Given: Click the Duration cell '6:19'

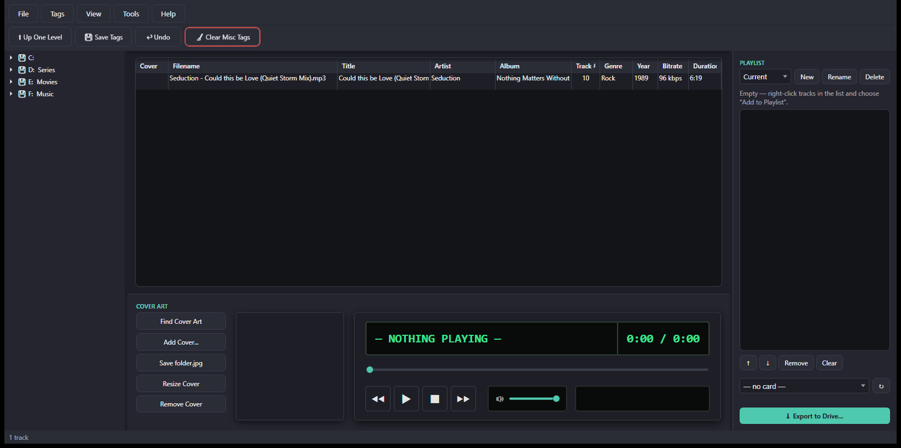Looking at the screenshot, I should (696, 78).
